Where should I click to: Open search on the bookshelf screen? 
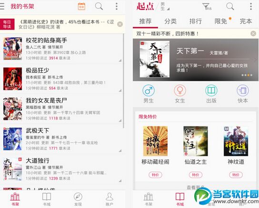99,6
